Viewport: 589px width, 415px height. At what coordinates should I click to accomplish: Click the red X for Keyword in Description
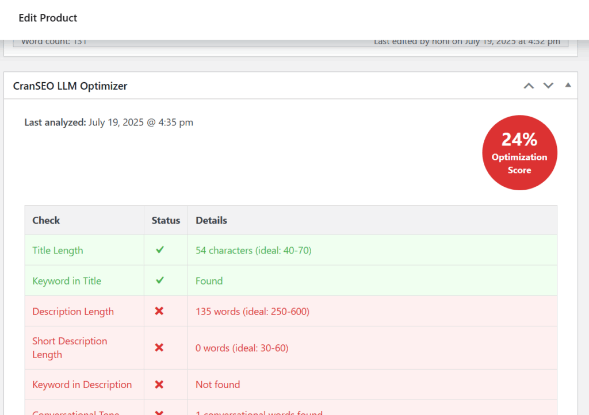pos(159,385)
